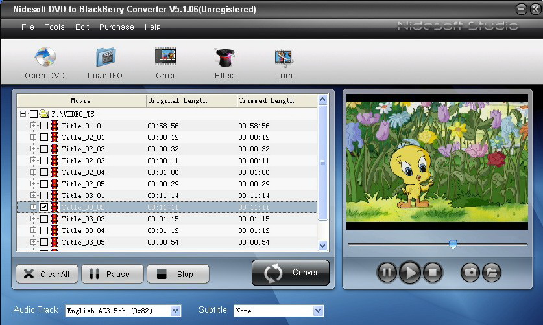Check the Title_02_05 checkbox
The image size is (543, 325).
[44, 184]
